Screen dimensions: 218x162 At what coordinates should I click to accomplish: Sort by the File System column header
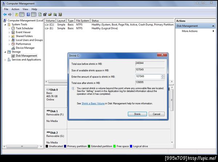tap(82, 21)
